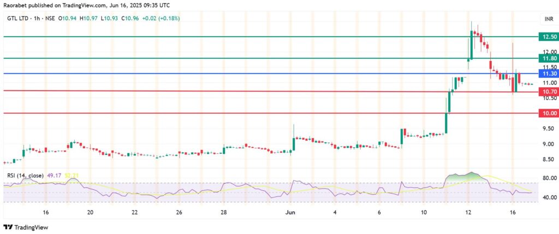Image resolution: width=559 pixels, height=234 pixels.
Task: Click the 11.30 blue price label
Action: pos(546,73)
